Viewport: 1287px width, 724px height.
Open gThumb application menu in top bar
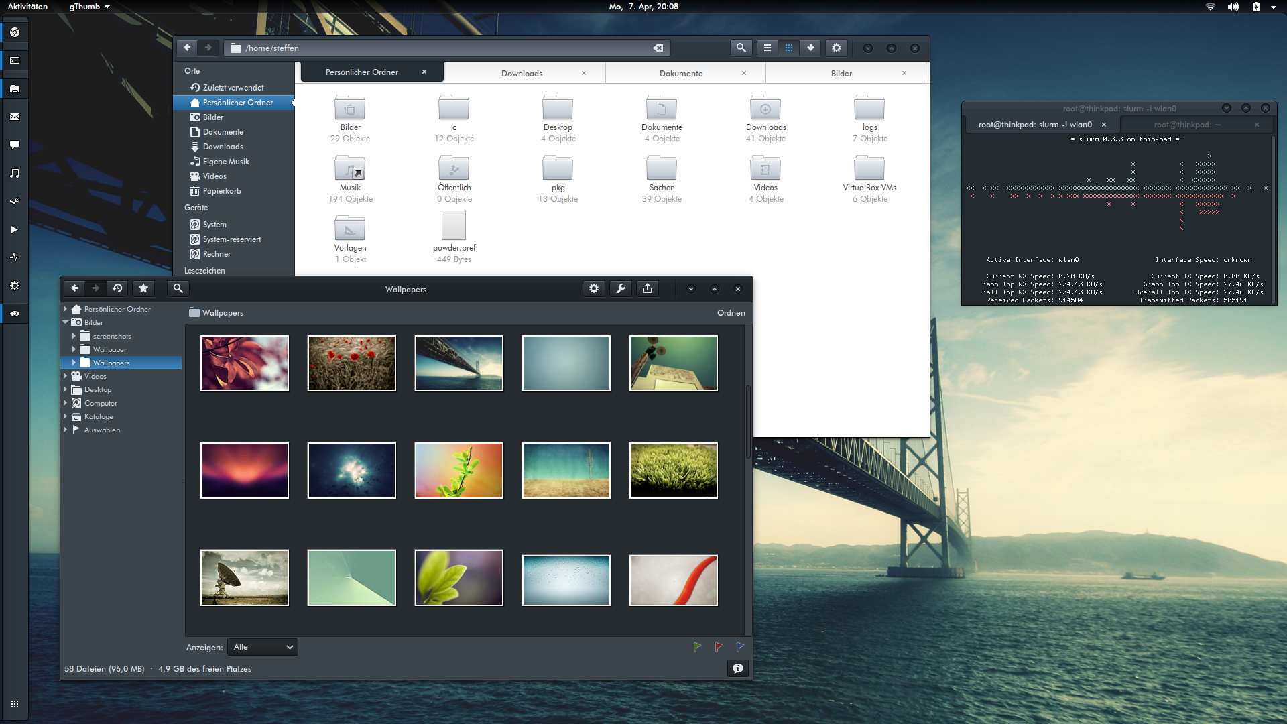point(89,7)
